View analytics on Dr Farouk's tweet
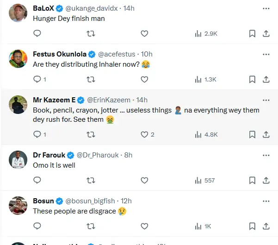The height and width of the screenshot is (245, 278). pos(204,180)
